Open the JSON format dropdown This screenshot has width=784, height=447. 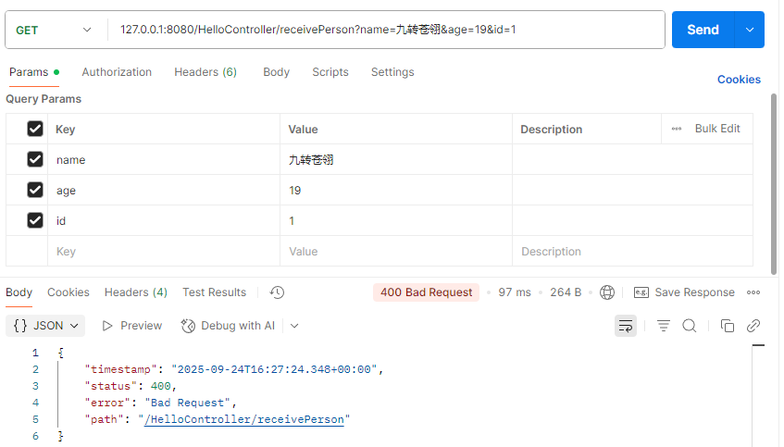tap(45, 326)
